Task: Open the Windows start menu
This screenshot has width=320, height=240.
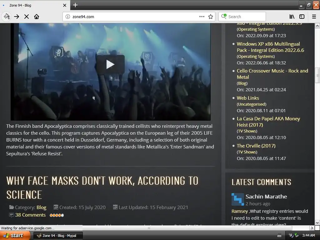Action: click(x=15, y=236)
